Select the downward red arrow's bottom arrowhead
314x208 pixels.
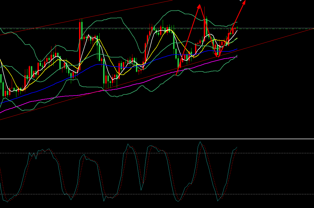click(218, 56)
